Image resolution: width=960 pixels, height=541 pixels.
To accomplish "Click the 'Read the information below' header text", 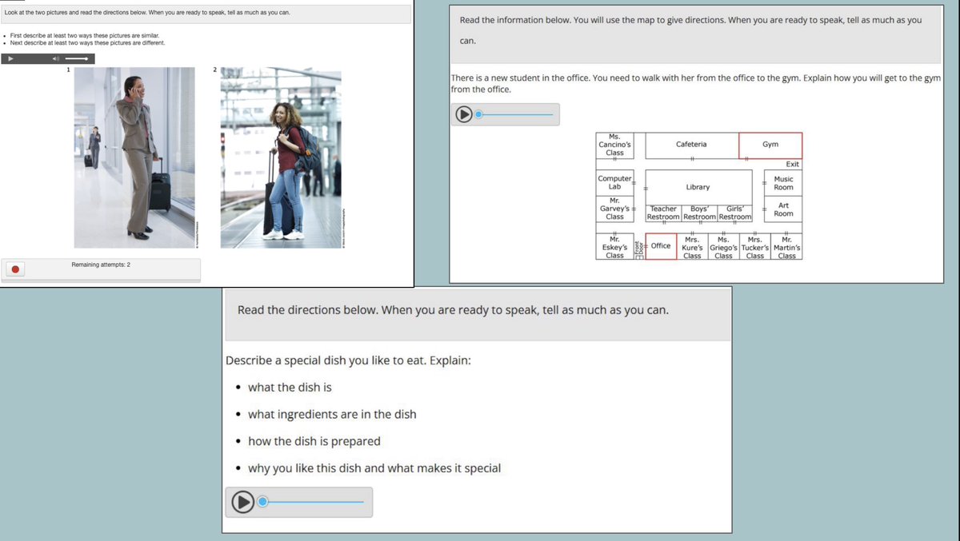I will click(x=690, y=30).
